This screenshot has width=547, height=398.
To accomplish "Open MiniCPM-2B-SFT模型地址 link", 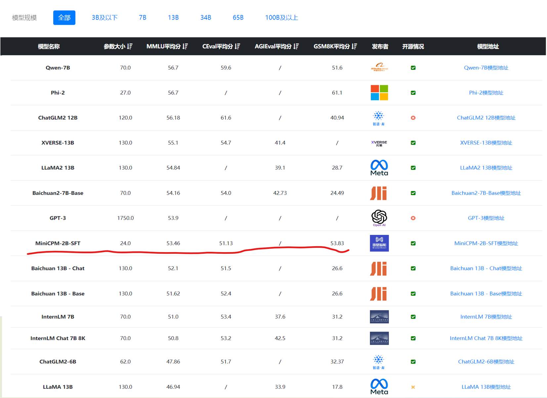I will (x=486, y=243).
